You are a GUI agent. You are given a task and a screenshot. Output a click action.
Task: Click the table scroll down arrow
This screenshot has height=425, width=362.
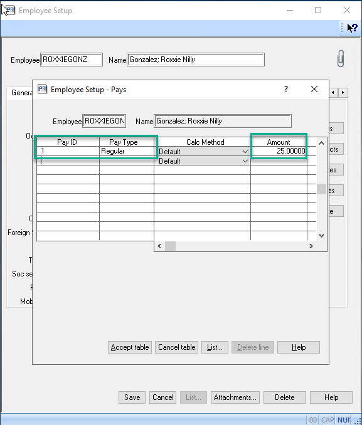[x=322, y=236]
